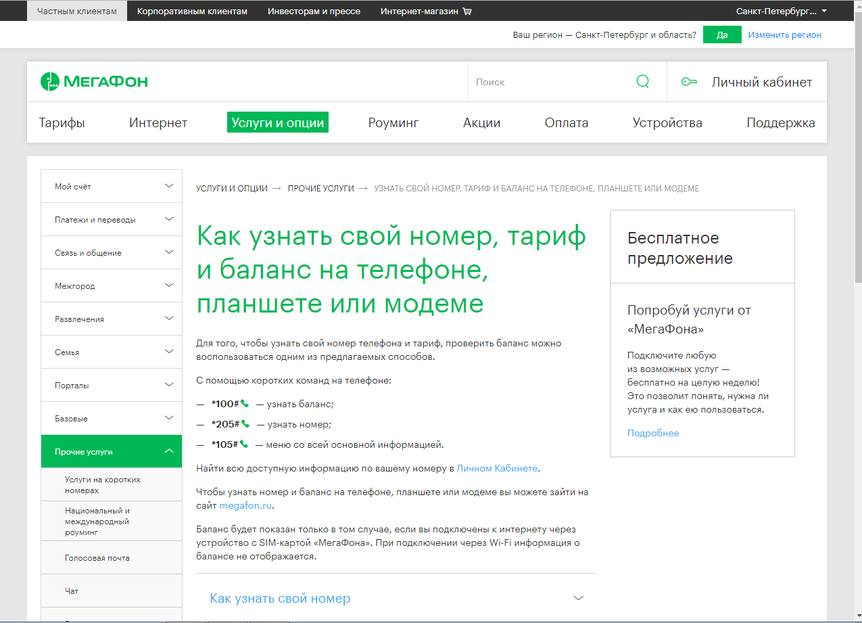Expand the Развлечения sidebar section
The height and width of the screenshot is (623, 862).
coord(112,319)
